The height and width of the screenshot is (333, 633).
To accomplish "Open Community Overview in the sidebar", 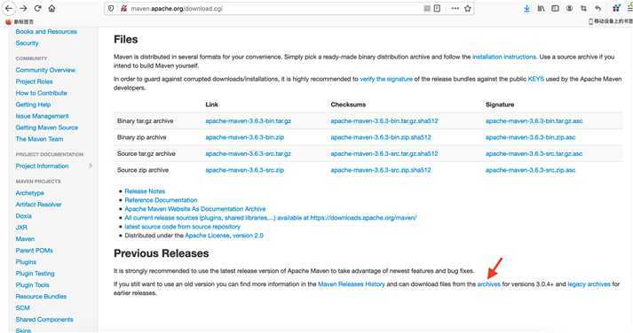I will tap(45, 70).
